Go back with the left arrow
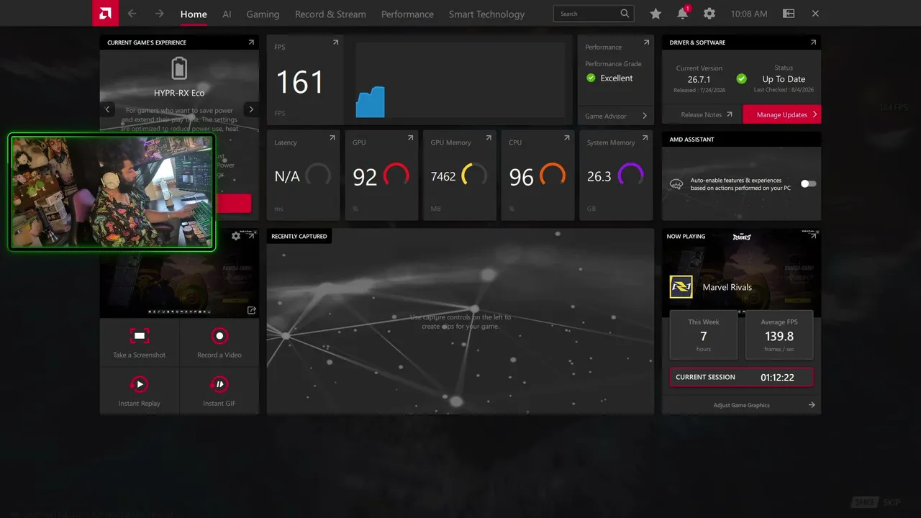Screen dimensions: 921x518 (132, 14)
